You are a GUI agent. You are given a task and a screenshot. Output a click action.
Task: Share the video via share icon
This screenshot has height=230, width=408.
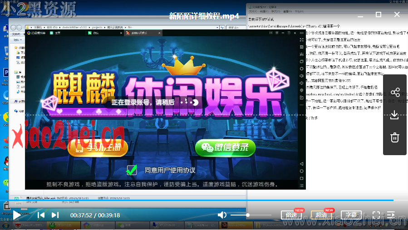[x=395, y=93]
